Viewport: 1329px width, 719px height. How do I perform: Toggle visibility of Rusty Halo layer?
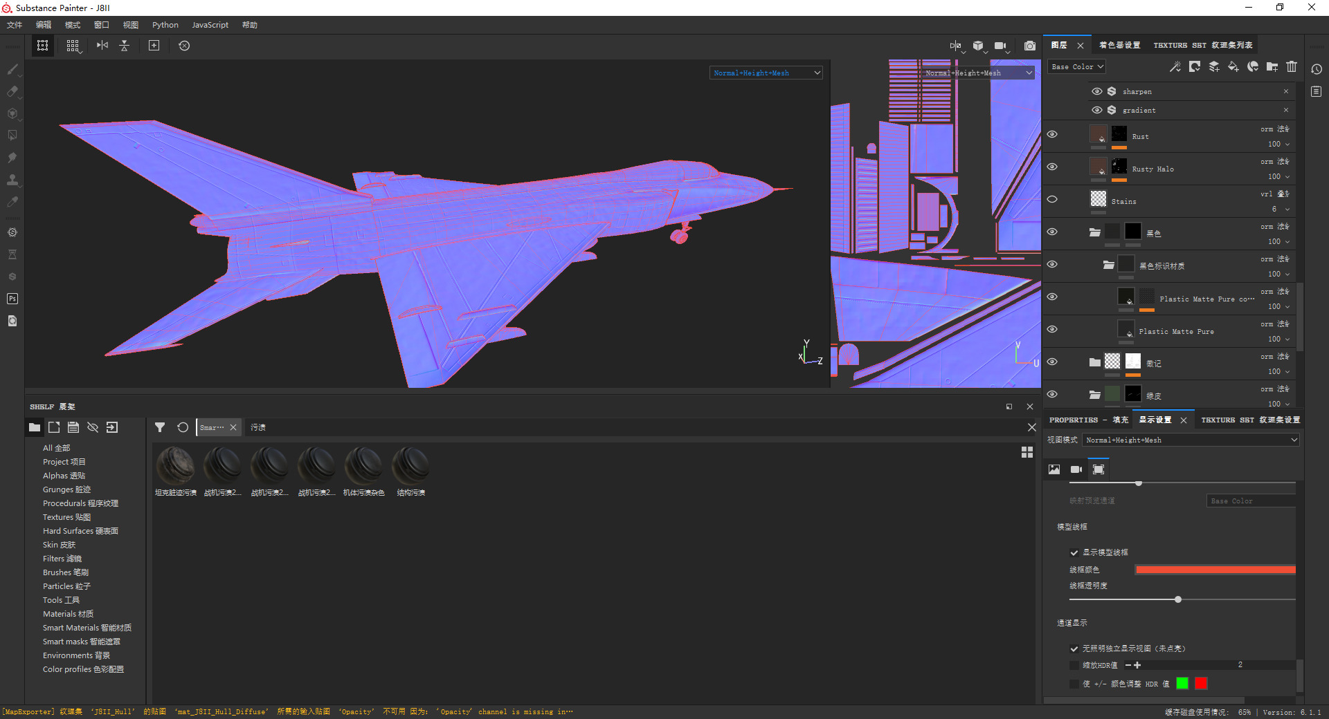[x=1052, y=167]
